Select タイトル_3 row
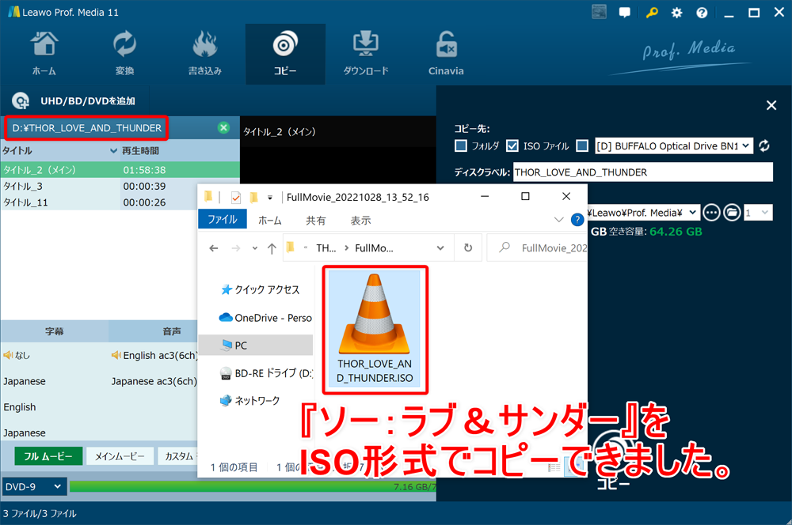 [x=120, y=186]
